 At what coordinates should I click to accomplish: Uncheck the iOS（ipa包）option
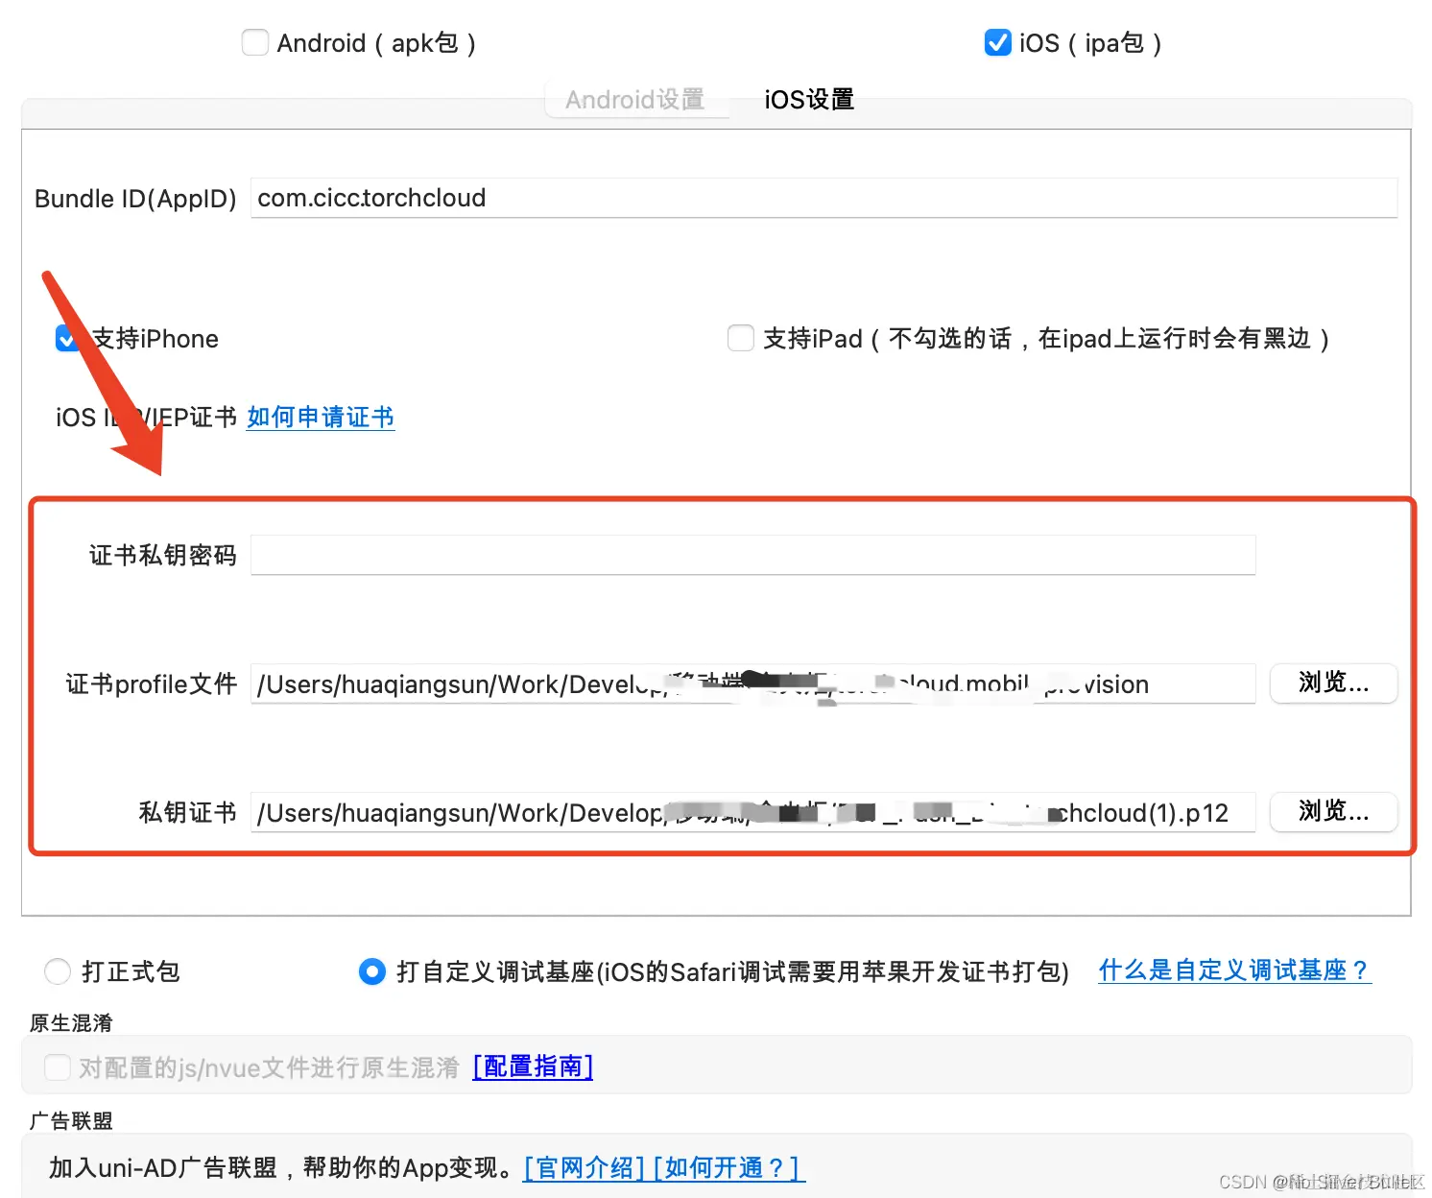point(997,42)
